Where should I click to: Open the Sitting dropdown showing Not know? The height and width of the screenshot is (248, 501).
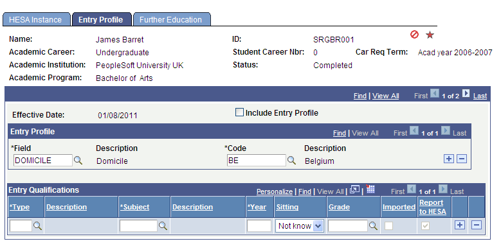[300, 226]
